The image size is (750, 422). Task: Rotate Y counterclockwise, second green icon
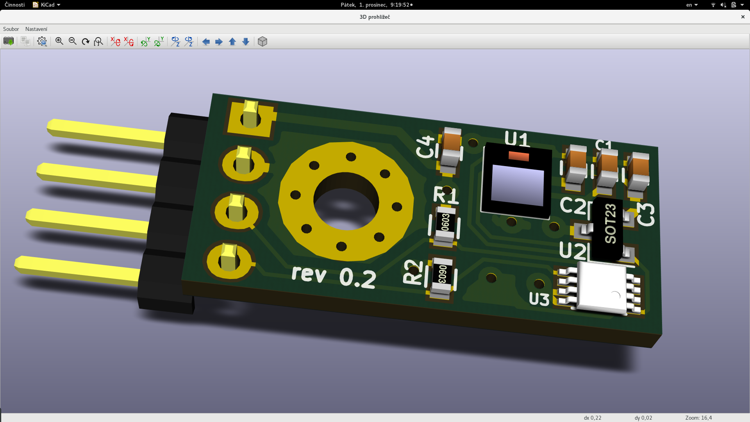pyautogui.click(x=159, y=41)
